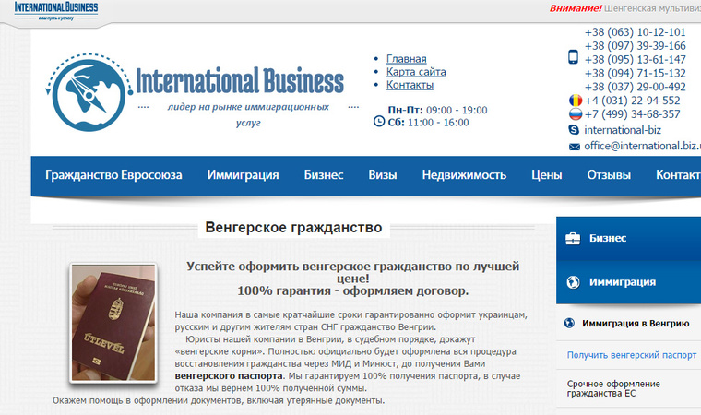The height and width of the screenshot is (415, 701).
Task: Open the Карта сайта link
Action: pos(416,72)
